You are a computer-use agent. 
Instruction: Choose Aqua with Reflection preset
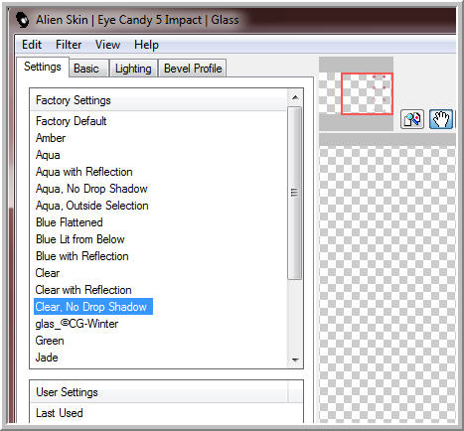click(x=84, y=172)
